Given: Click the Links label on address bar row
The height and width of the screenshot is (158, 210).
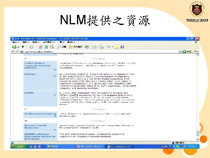Looking at the screenshot, I should [x=196, y=51].
